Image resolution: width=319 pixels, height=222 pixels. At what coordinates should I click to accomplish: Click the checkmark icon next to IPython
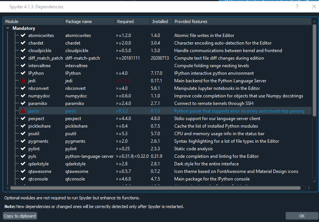(x=22, y=73)
